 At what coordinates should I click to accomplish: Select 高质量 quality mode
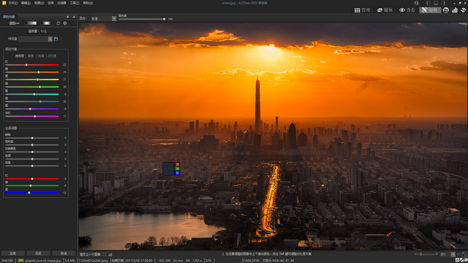click(x=33, y=31)
